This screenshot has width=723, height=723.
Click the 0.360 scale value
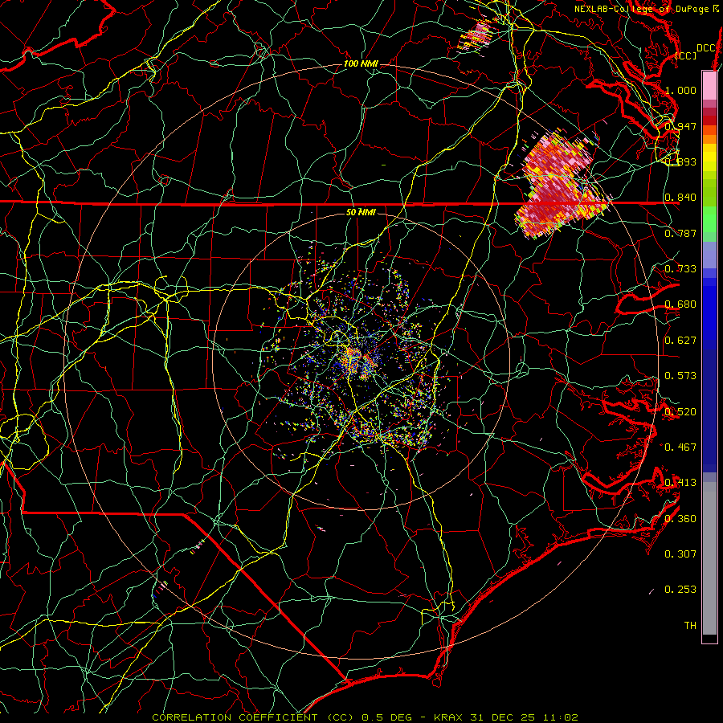tap(680, 518)
